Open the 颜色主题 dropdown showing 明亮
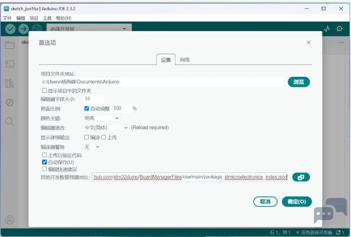The width and height of the screenshot is (351, 237). [102, 118]
